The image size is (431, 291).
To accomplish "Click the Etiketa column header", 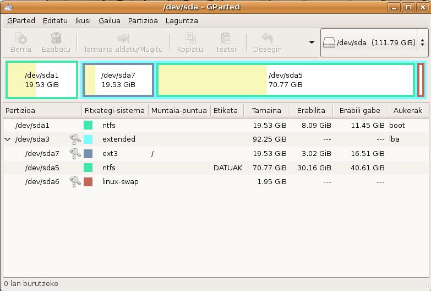I will (x=227, y=110).
